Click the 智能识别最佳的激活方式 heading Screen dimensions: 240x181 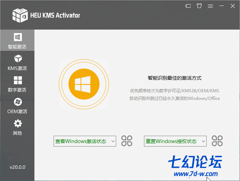pyautogui.click(x=175, y=78)
